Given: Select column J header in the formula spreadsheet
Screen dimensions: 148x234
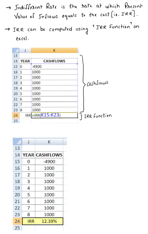Looking at the screenshot, I should [25, 50].
